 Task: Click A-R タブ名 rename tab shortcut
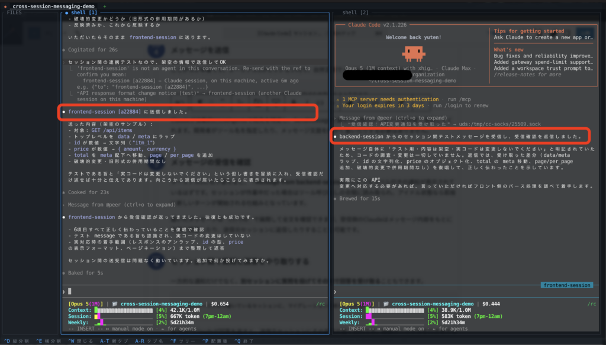pos(149,341)
